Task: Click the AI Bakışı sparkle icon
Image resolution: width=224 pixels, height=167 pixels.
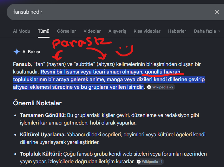Action: click(17, 52)
